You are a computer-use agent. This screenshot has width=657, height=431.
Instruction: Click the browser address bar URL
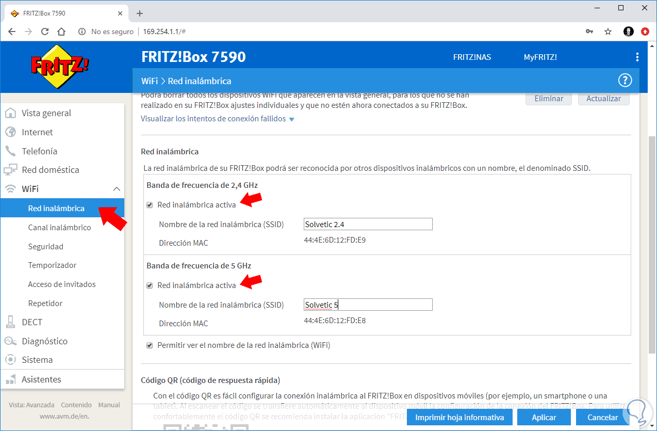click(164, 31)
